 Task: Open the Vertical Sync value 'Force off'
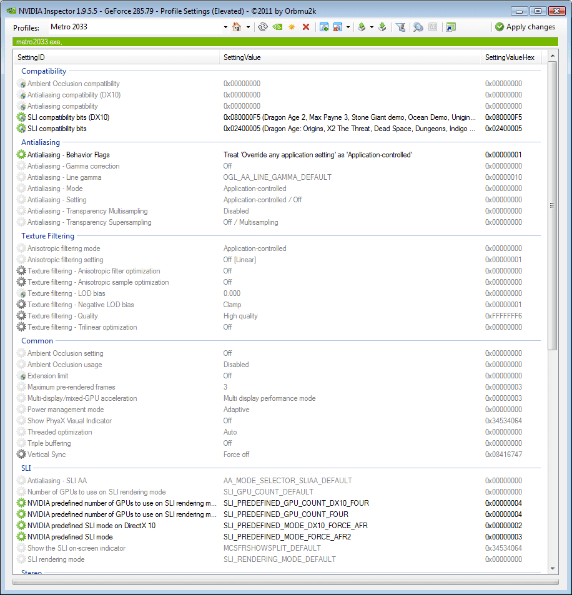(236, 455)
